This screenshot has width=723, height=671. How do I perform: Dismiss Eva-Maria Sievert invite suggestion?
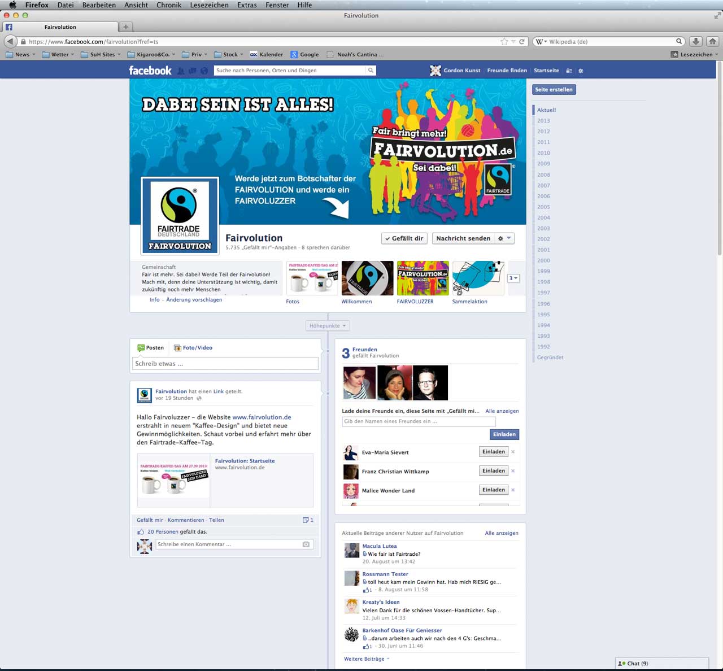click(513, 452)
